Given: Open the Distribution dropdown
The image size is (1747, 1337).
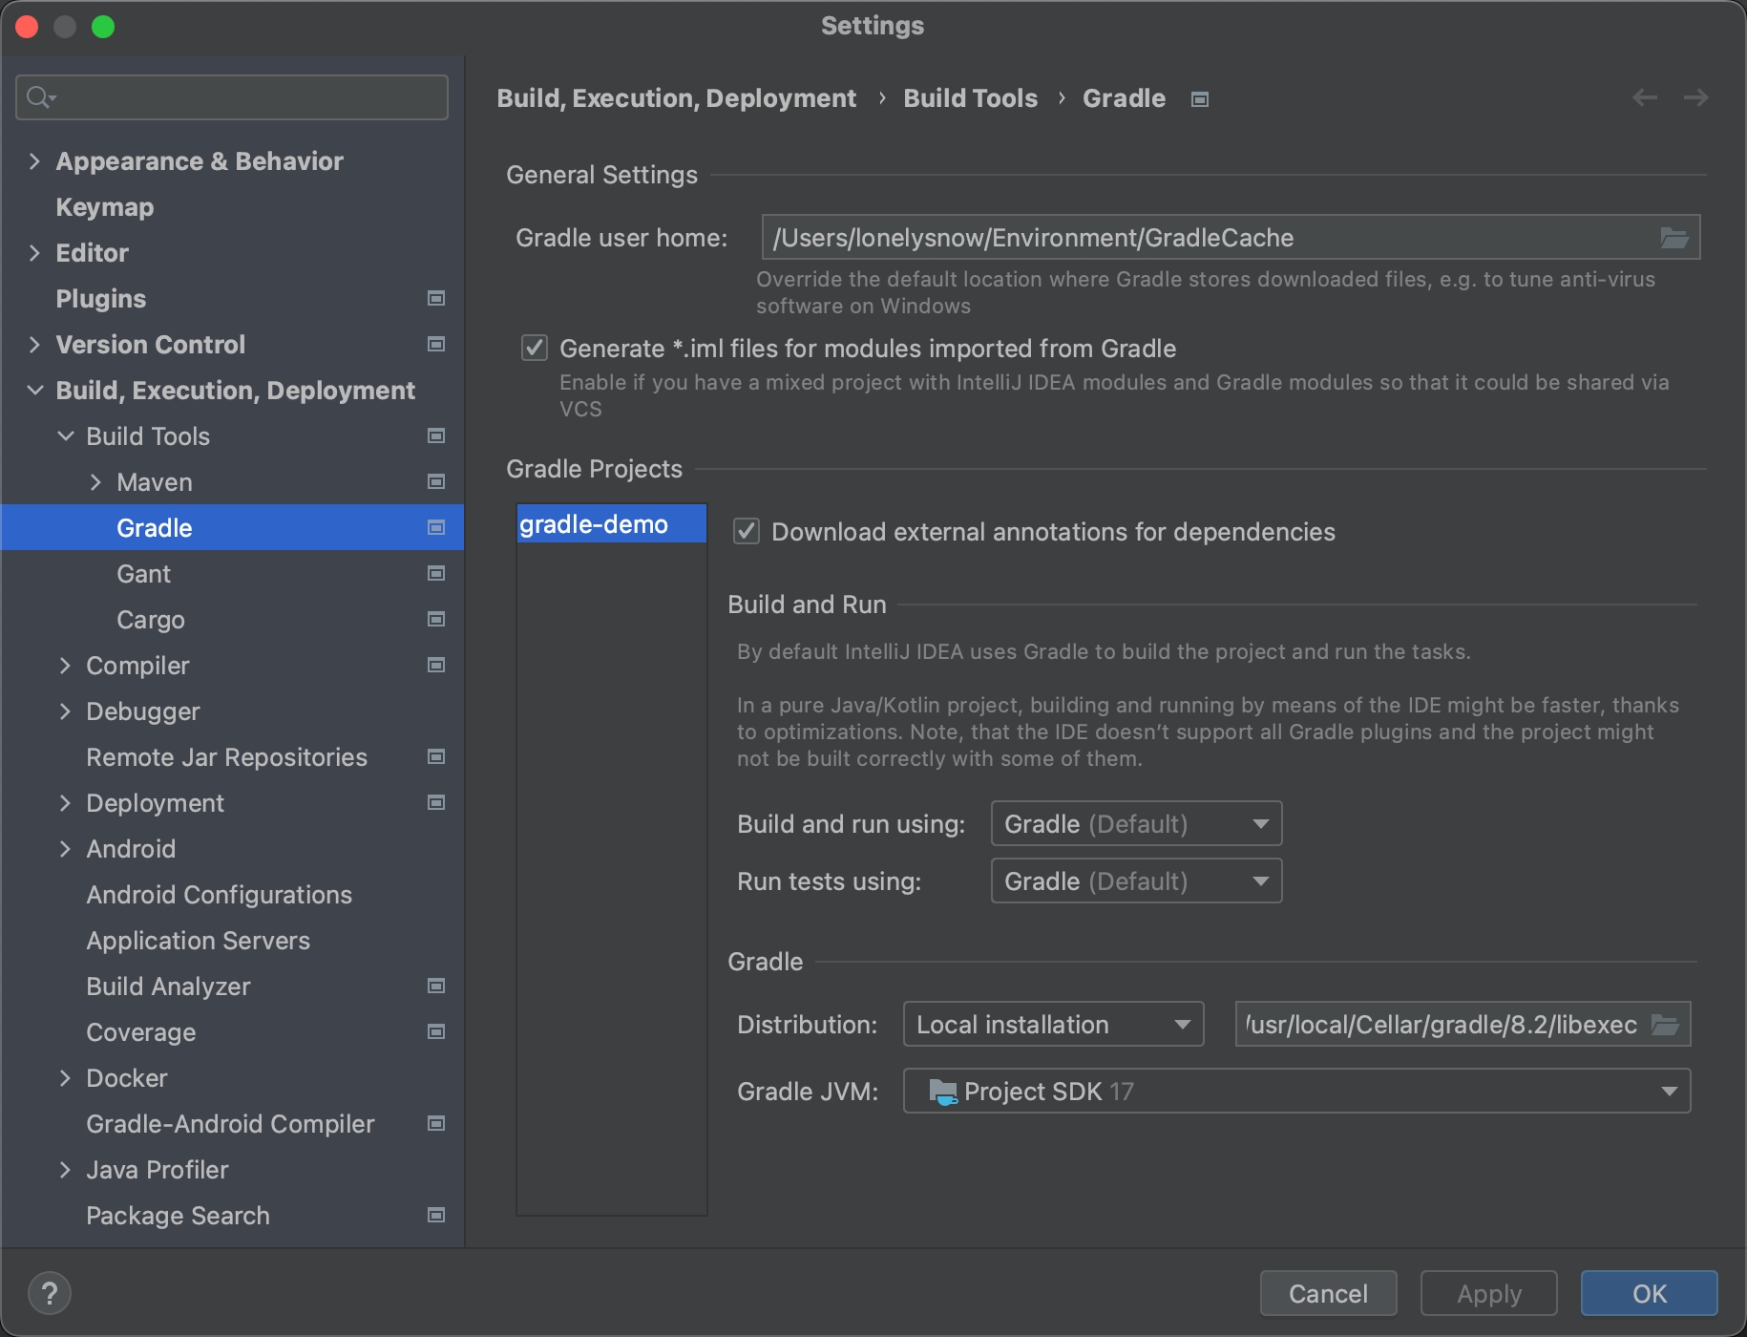Looking at the screenshot, I should (1053, 1025).
